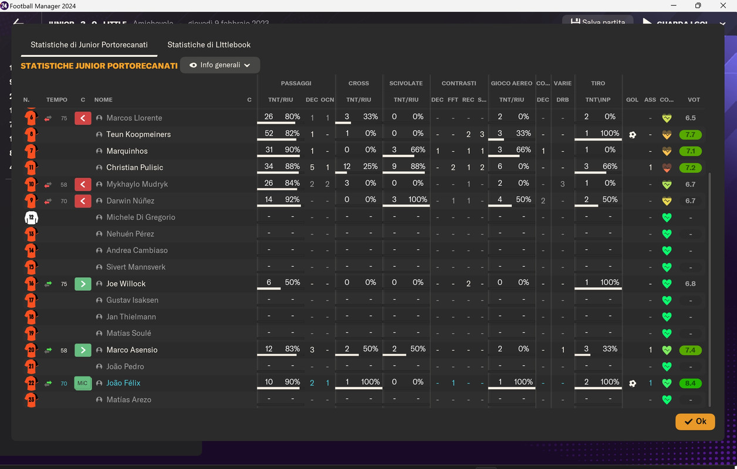Click Marcos Llorente's red substitution arrow button
Image resolution: width=737 pixels, height=469 pixels.
tap(83, 118)
